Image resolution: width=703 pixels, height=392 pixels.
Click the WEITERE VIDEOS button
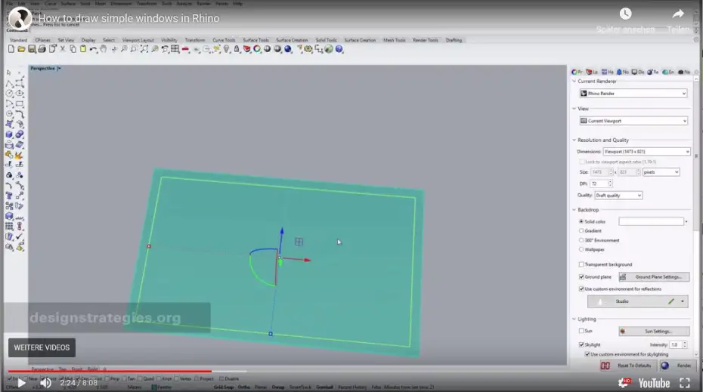tap(42, 347)
